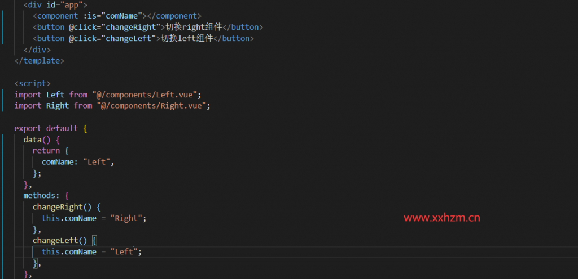Click the closing template tag
The image size is (578, 279).
pos(40,61)
